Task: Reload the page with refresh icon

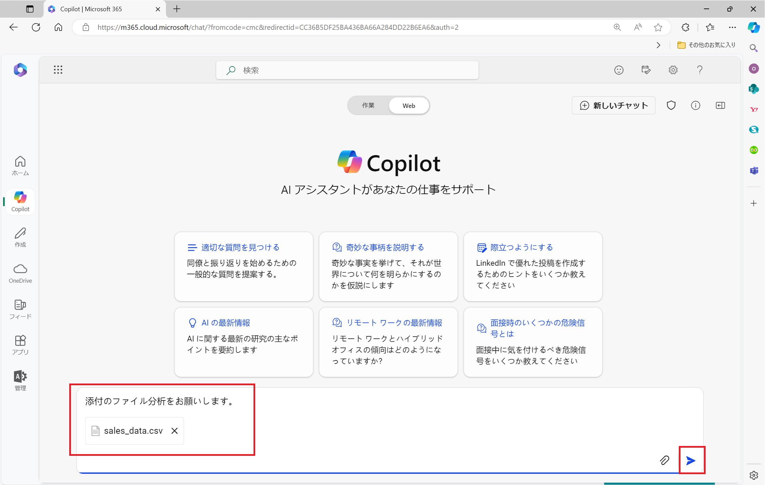Action: (x=36, y=27)
